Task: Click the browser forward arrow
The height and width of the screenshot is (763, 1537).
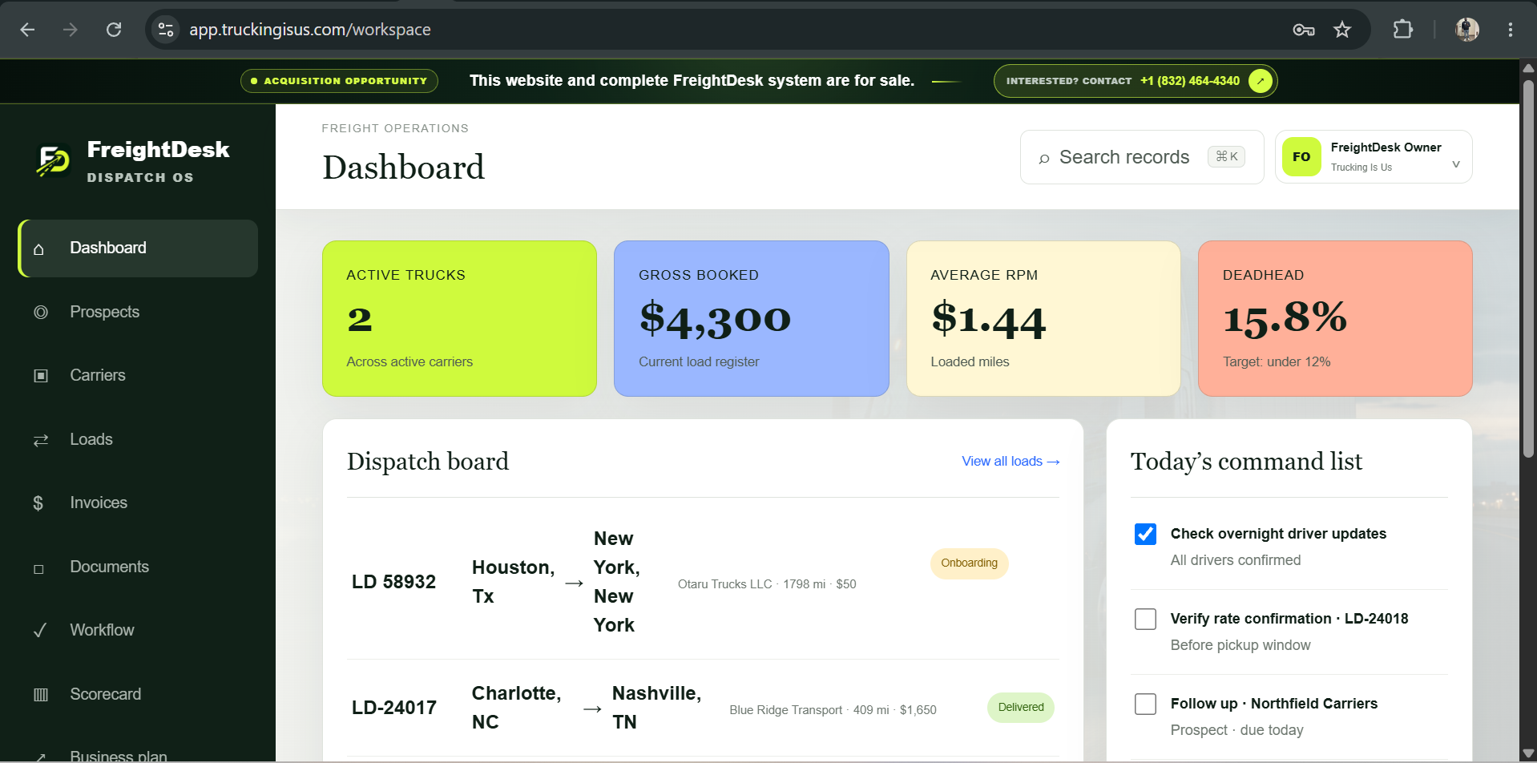Action: (x=71, y=30)
